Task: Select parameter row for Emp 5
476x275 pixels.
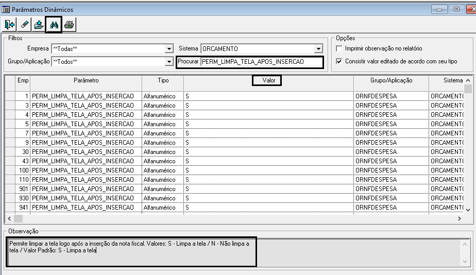Action: 234,124
